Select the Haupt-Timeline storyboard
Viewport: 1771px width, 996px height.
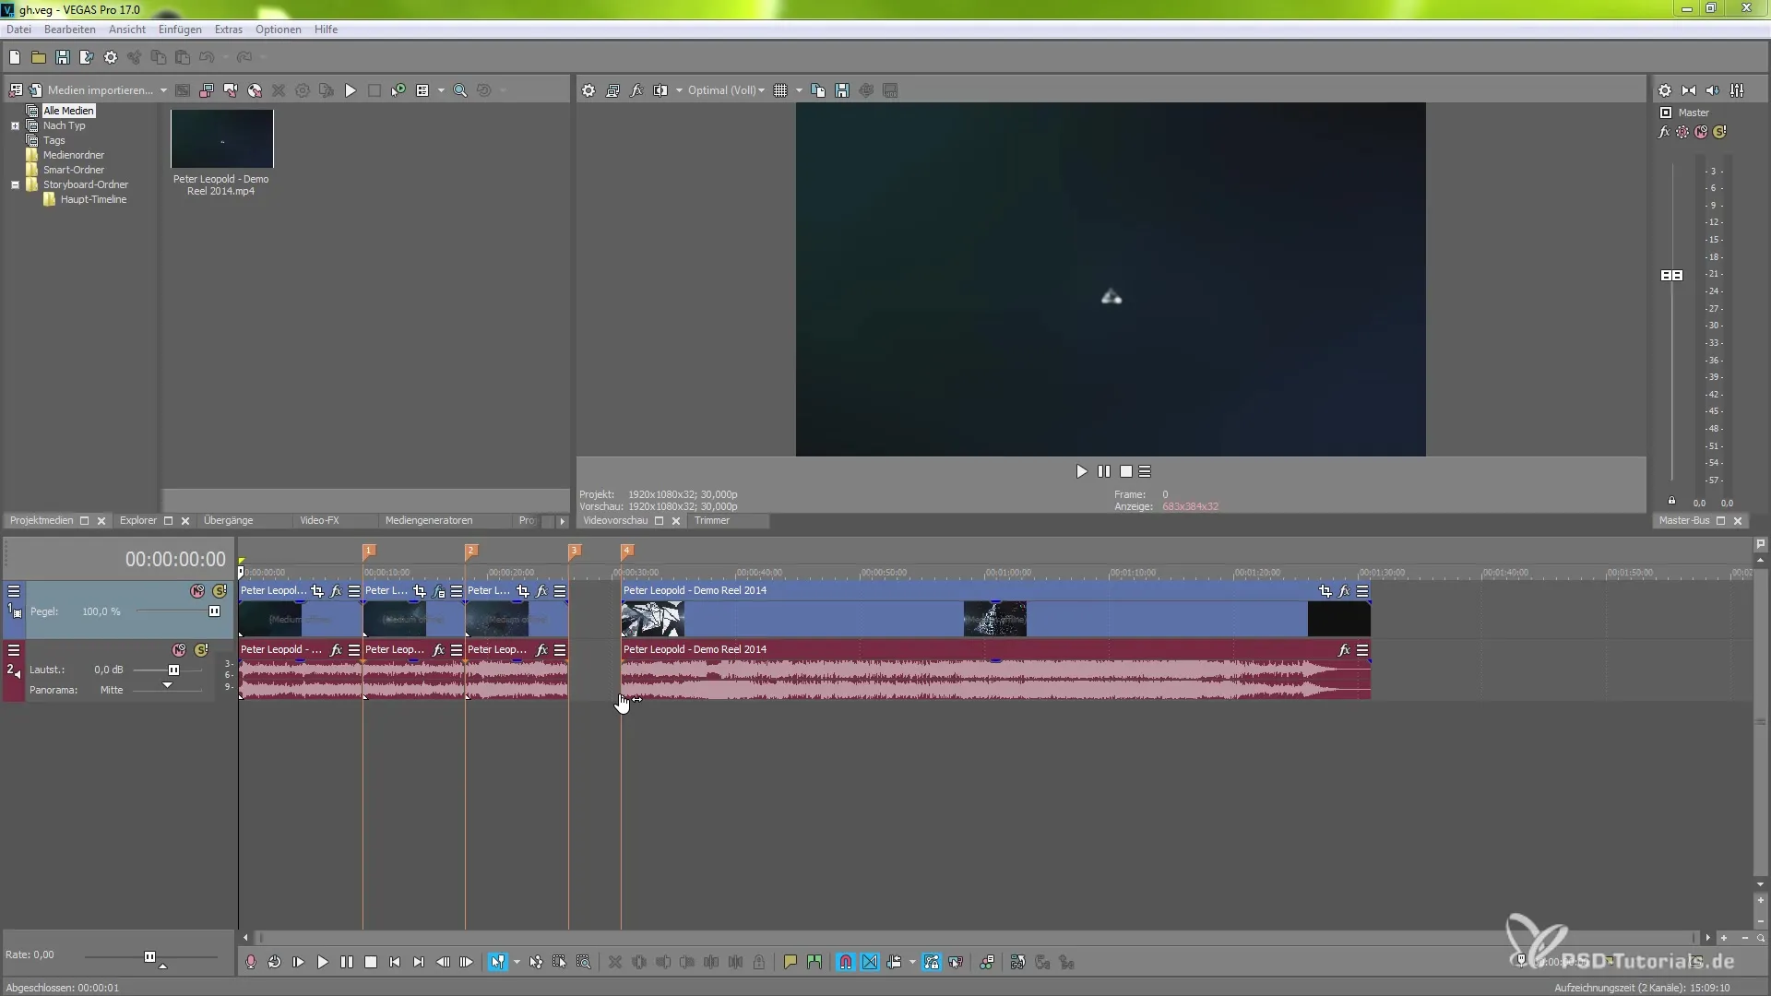[x=93, y=199]
